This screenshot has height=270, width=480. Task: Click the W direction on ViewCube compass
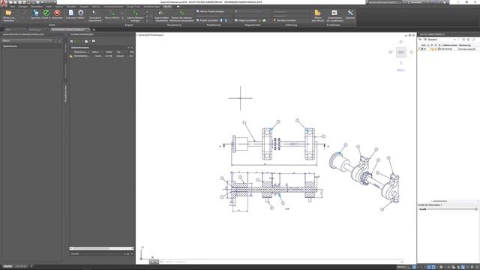(x=390, y=52)
